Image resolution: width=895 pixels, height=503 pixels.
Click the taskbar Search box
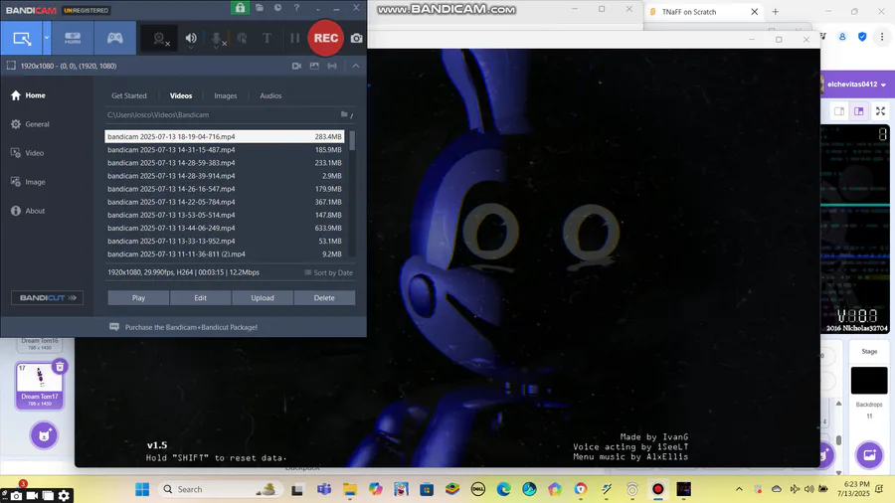point(220,489)
